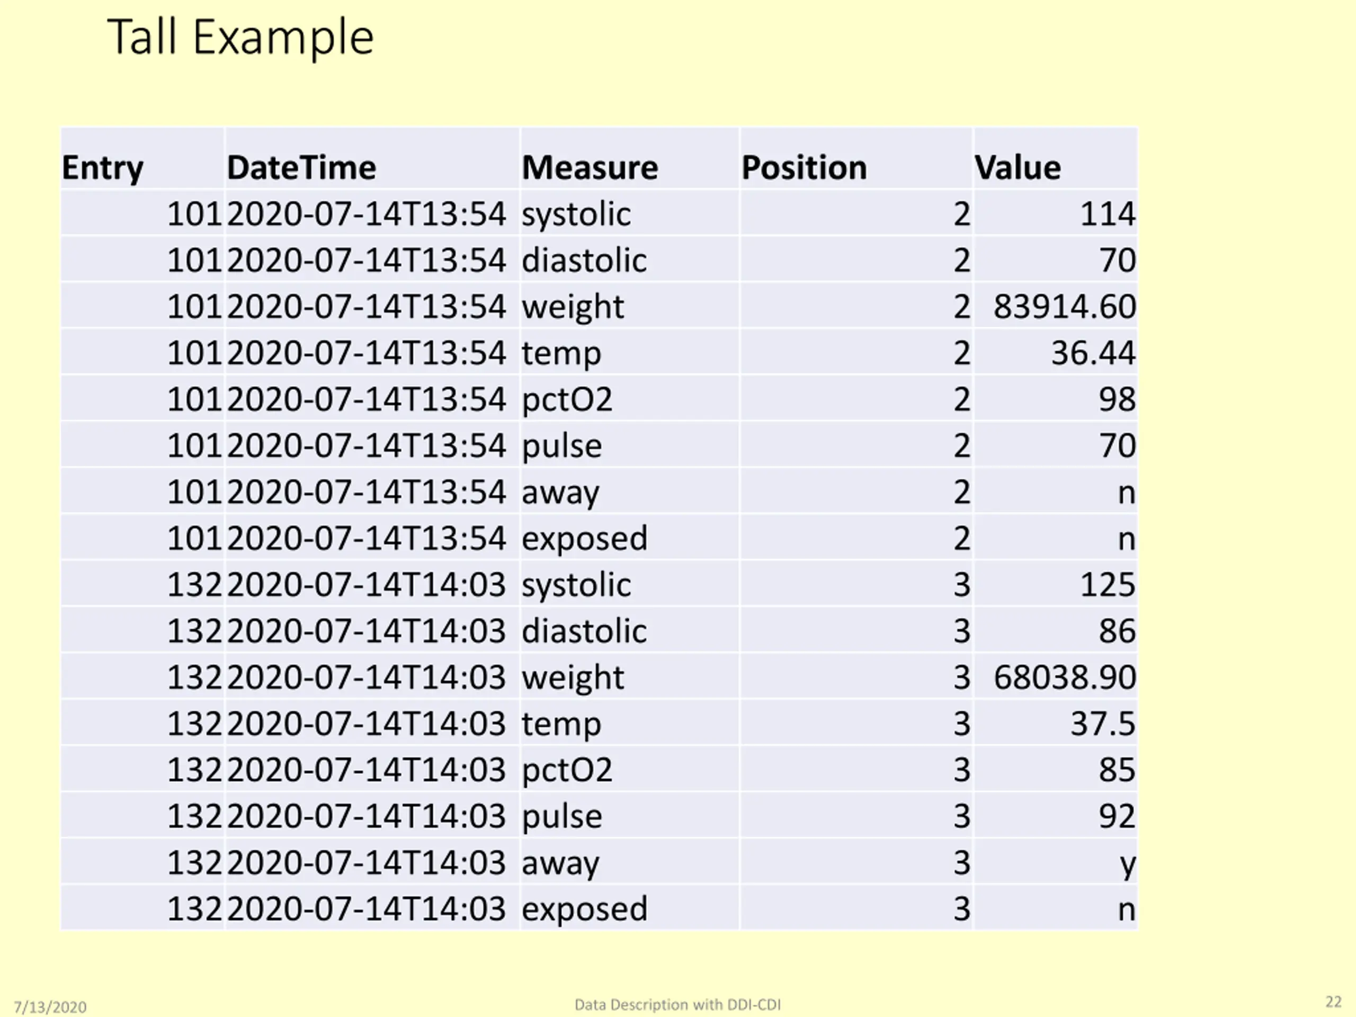Click the first pctO2 measure cell for entry 101
This screenshot has height=1017, width=1356.
coord(630,398)
